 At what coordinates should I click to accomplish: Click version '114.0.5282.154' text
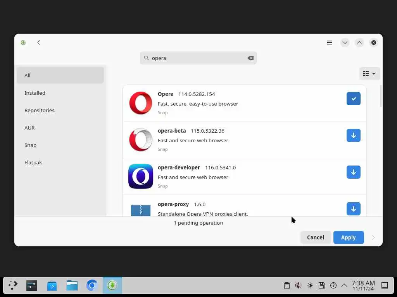(x=197, y=94)
